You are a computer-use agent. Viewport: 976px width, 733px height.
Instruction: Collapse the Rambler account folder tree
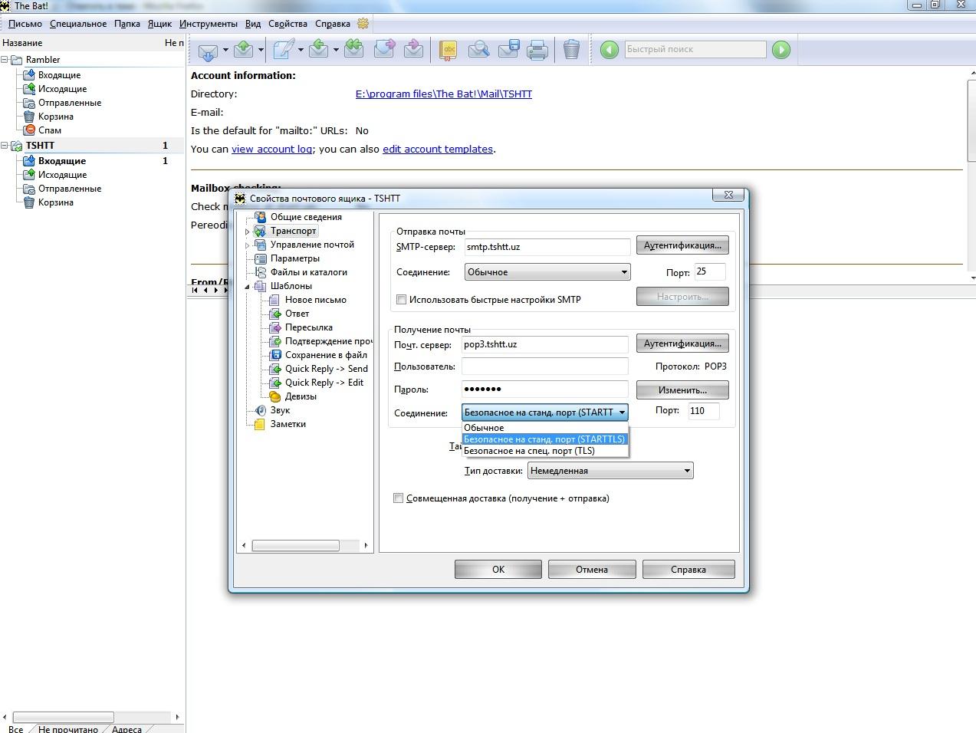click(x=5, y=60)
